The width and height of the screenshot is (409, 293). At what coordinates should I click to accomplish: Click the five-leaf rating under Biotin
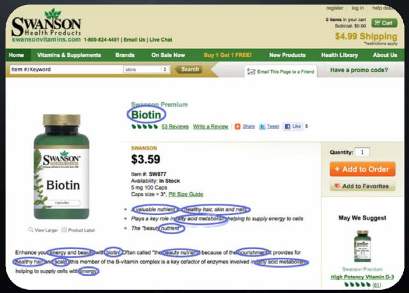tap(144, 126)
